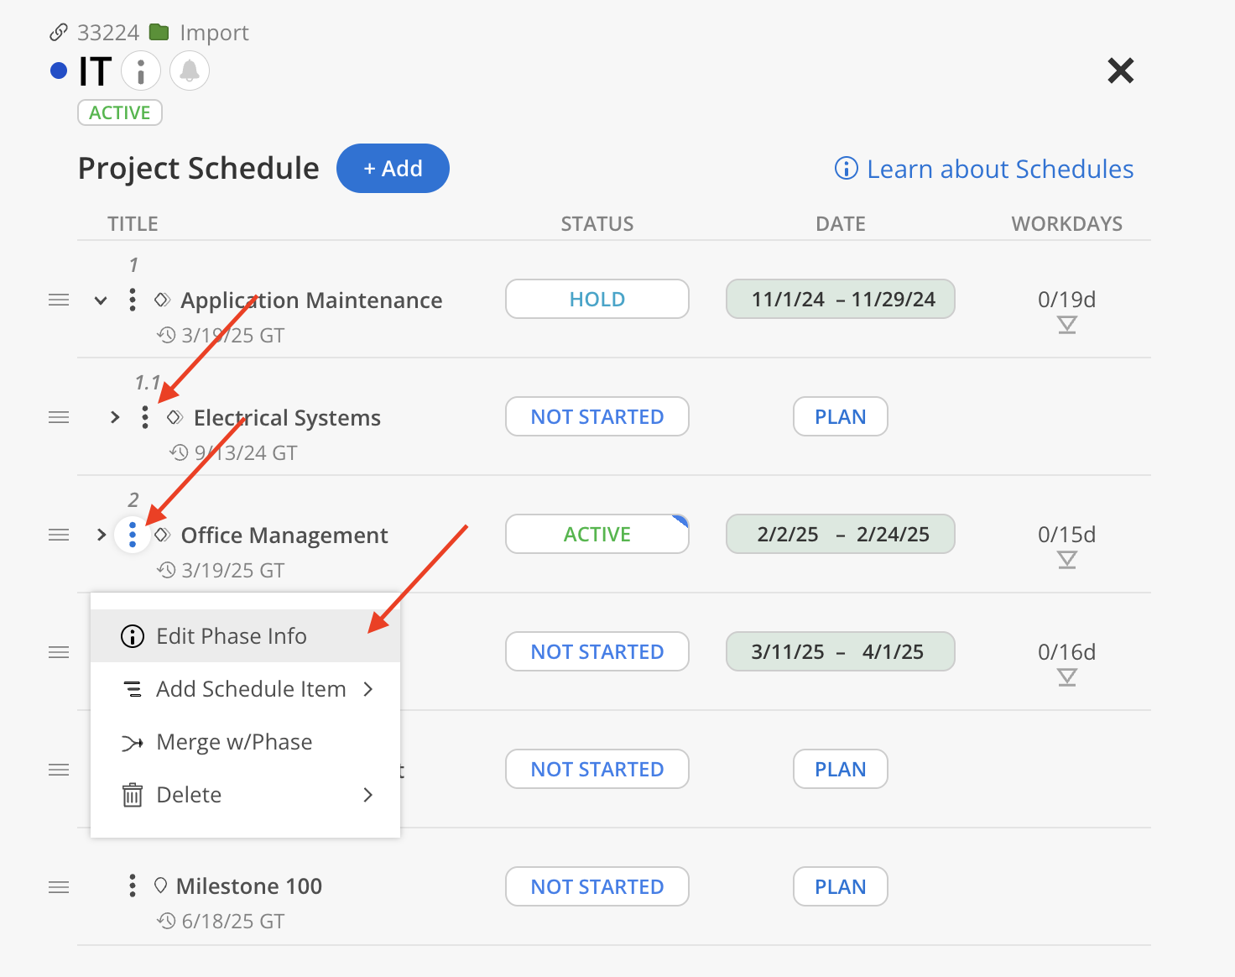This screenshot has width=1235, height=977.
Task: Click diamond icon of Electrical Systems
Action: (x=175, y=417)
